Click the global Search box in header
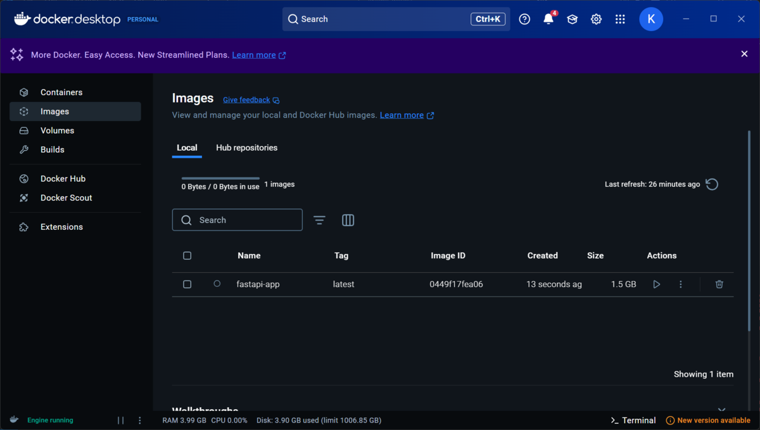760x430 pixels. pyautogui.click(x=396, y=19)
